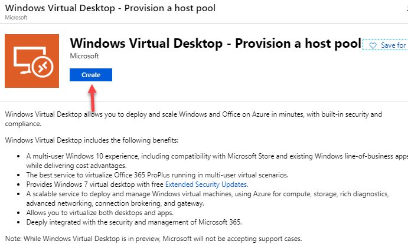Click the Microsoft publisher label under heading
The width and height of the screenshot is (408, 244).
[84, 56]
